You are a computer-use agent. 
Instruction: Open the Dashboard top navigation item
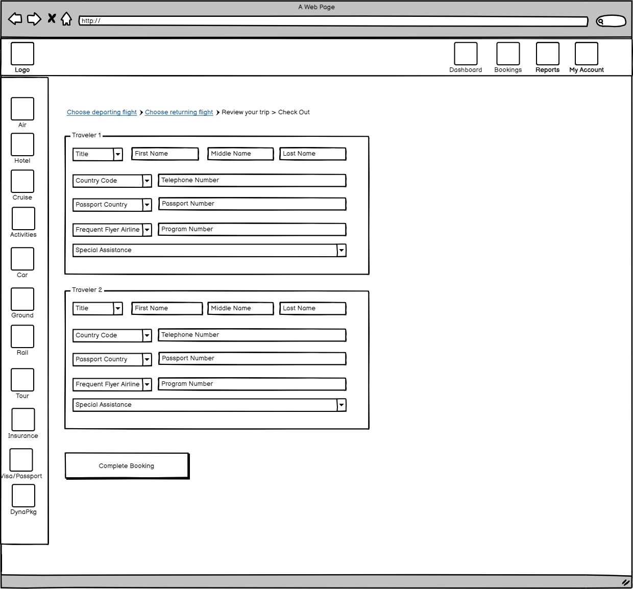(x=466, y=54)
